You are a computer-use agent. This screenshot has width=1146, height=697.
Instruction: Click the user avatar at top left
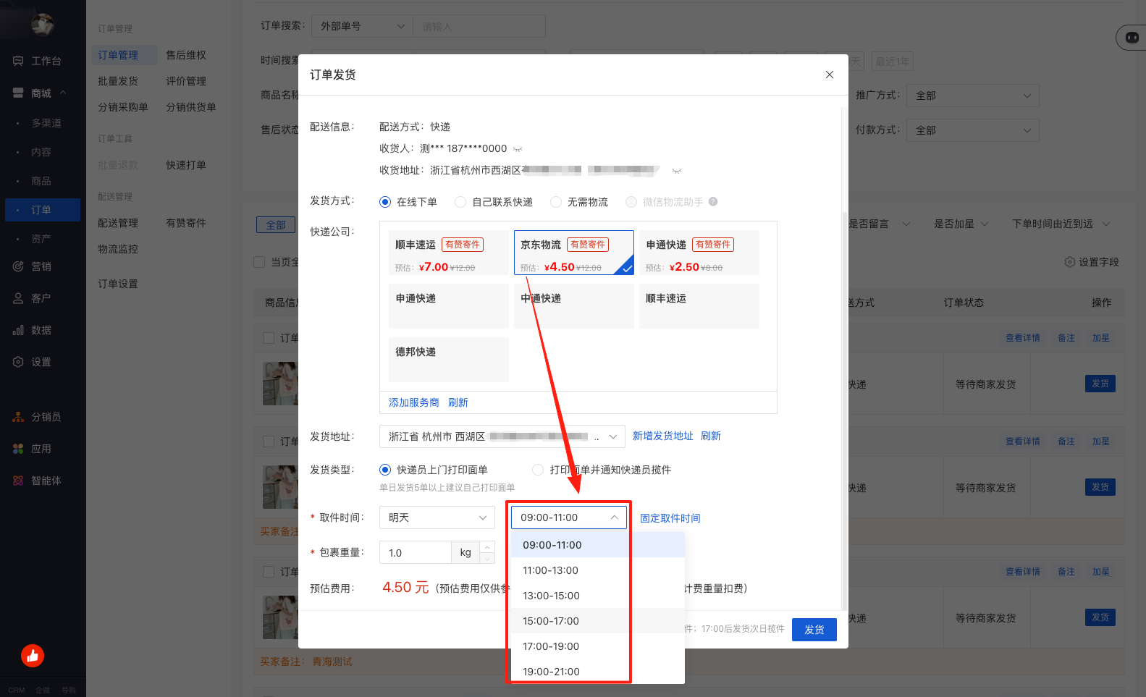[43, 24]
